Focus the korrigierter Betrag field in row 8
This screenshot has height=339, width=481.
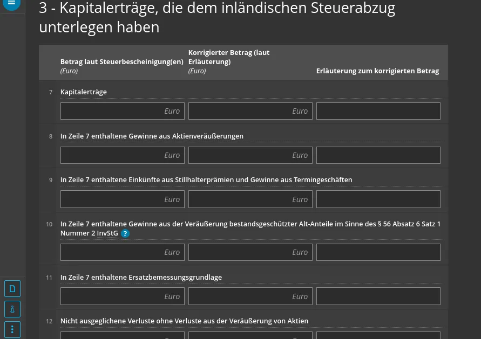point(250,155)
